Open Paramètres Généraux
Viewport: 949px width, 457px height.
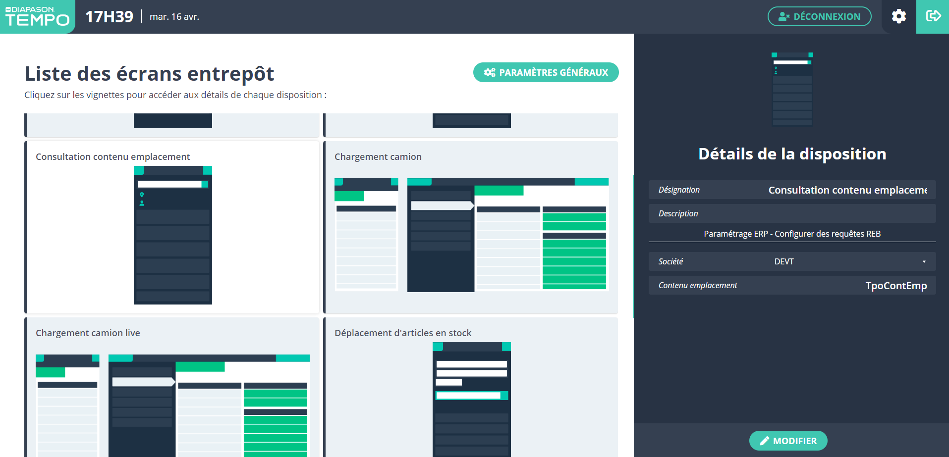(546, 72)
